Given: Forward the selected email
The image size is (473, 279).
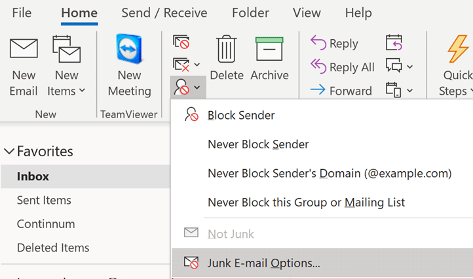Looking at the screenshot, I should click(341, 91).
